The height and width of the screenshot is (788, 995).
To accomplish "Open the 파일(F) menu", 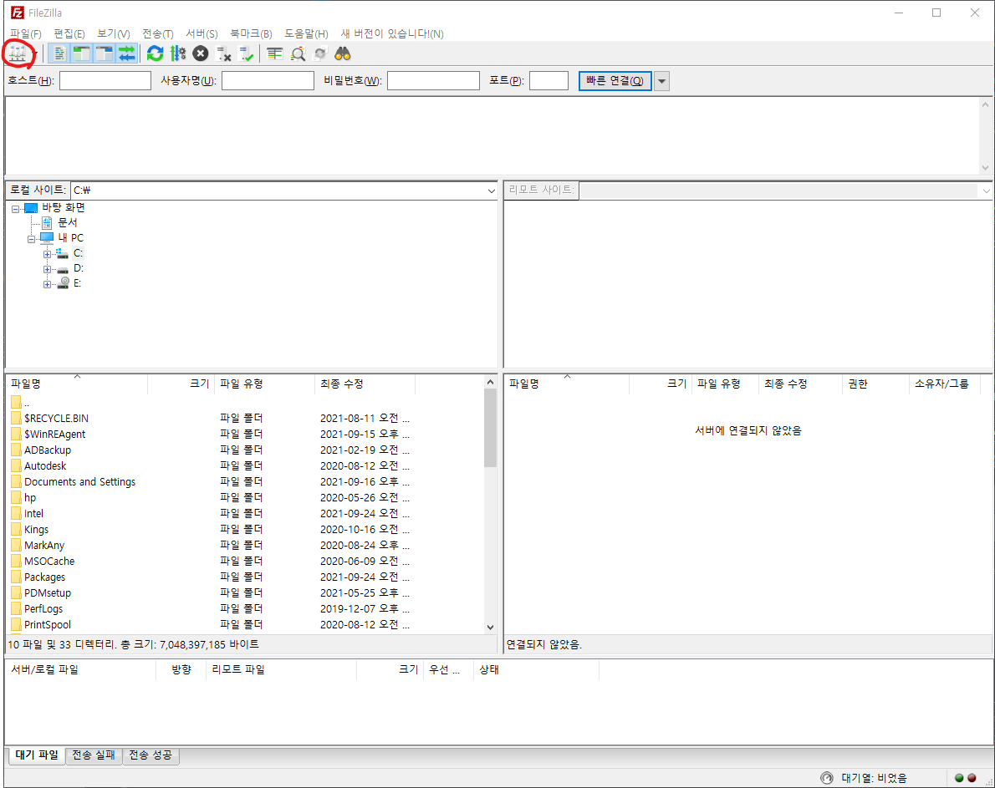I will tap(25, 33).
